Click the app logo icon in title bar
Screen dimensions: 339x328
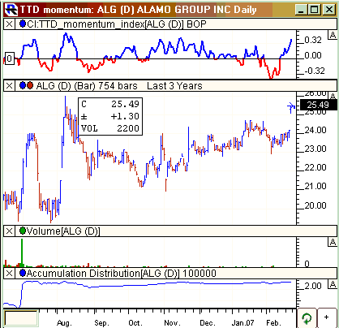(11, 10)
